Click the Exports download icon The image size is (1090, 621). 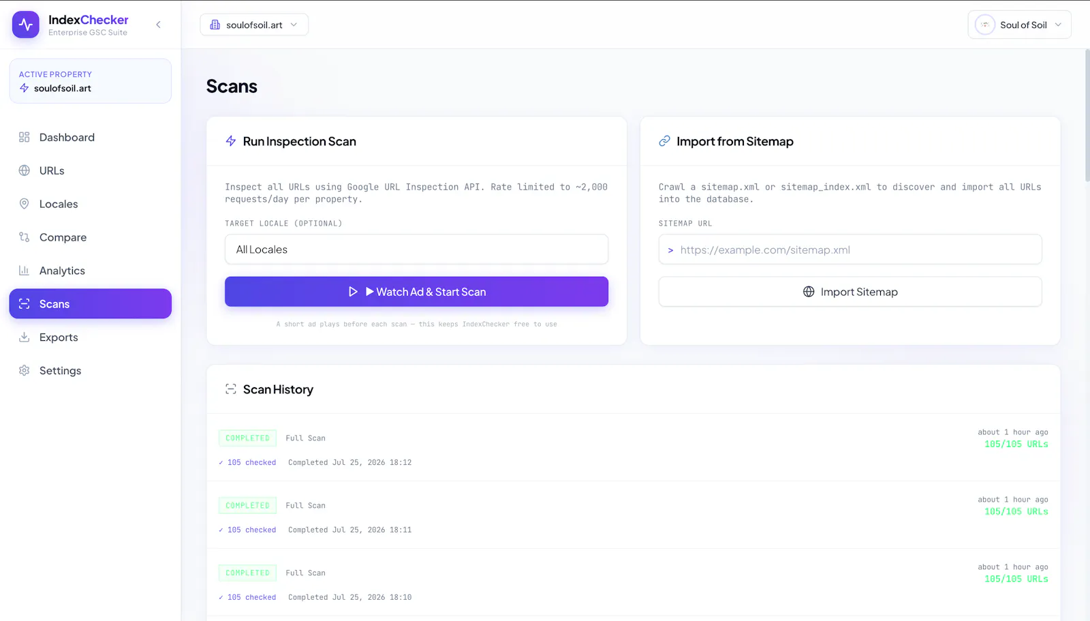coord(25,337)
